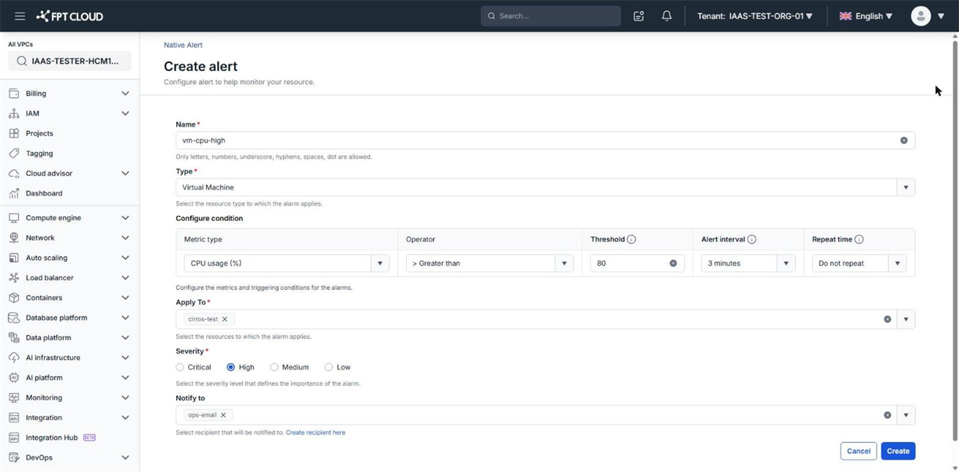Screen dimensions: 959x472
Task: Click the Billing sidebar icon
Action: coord(13,94)
